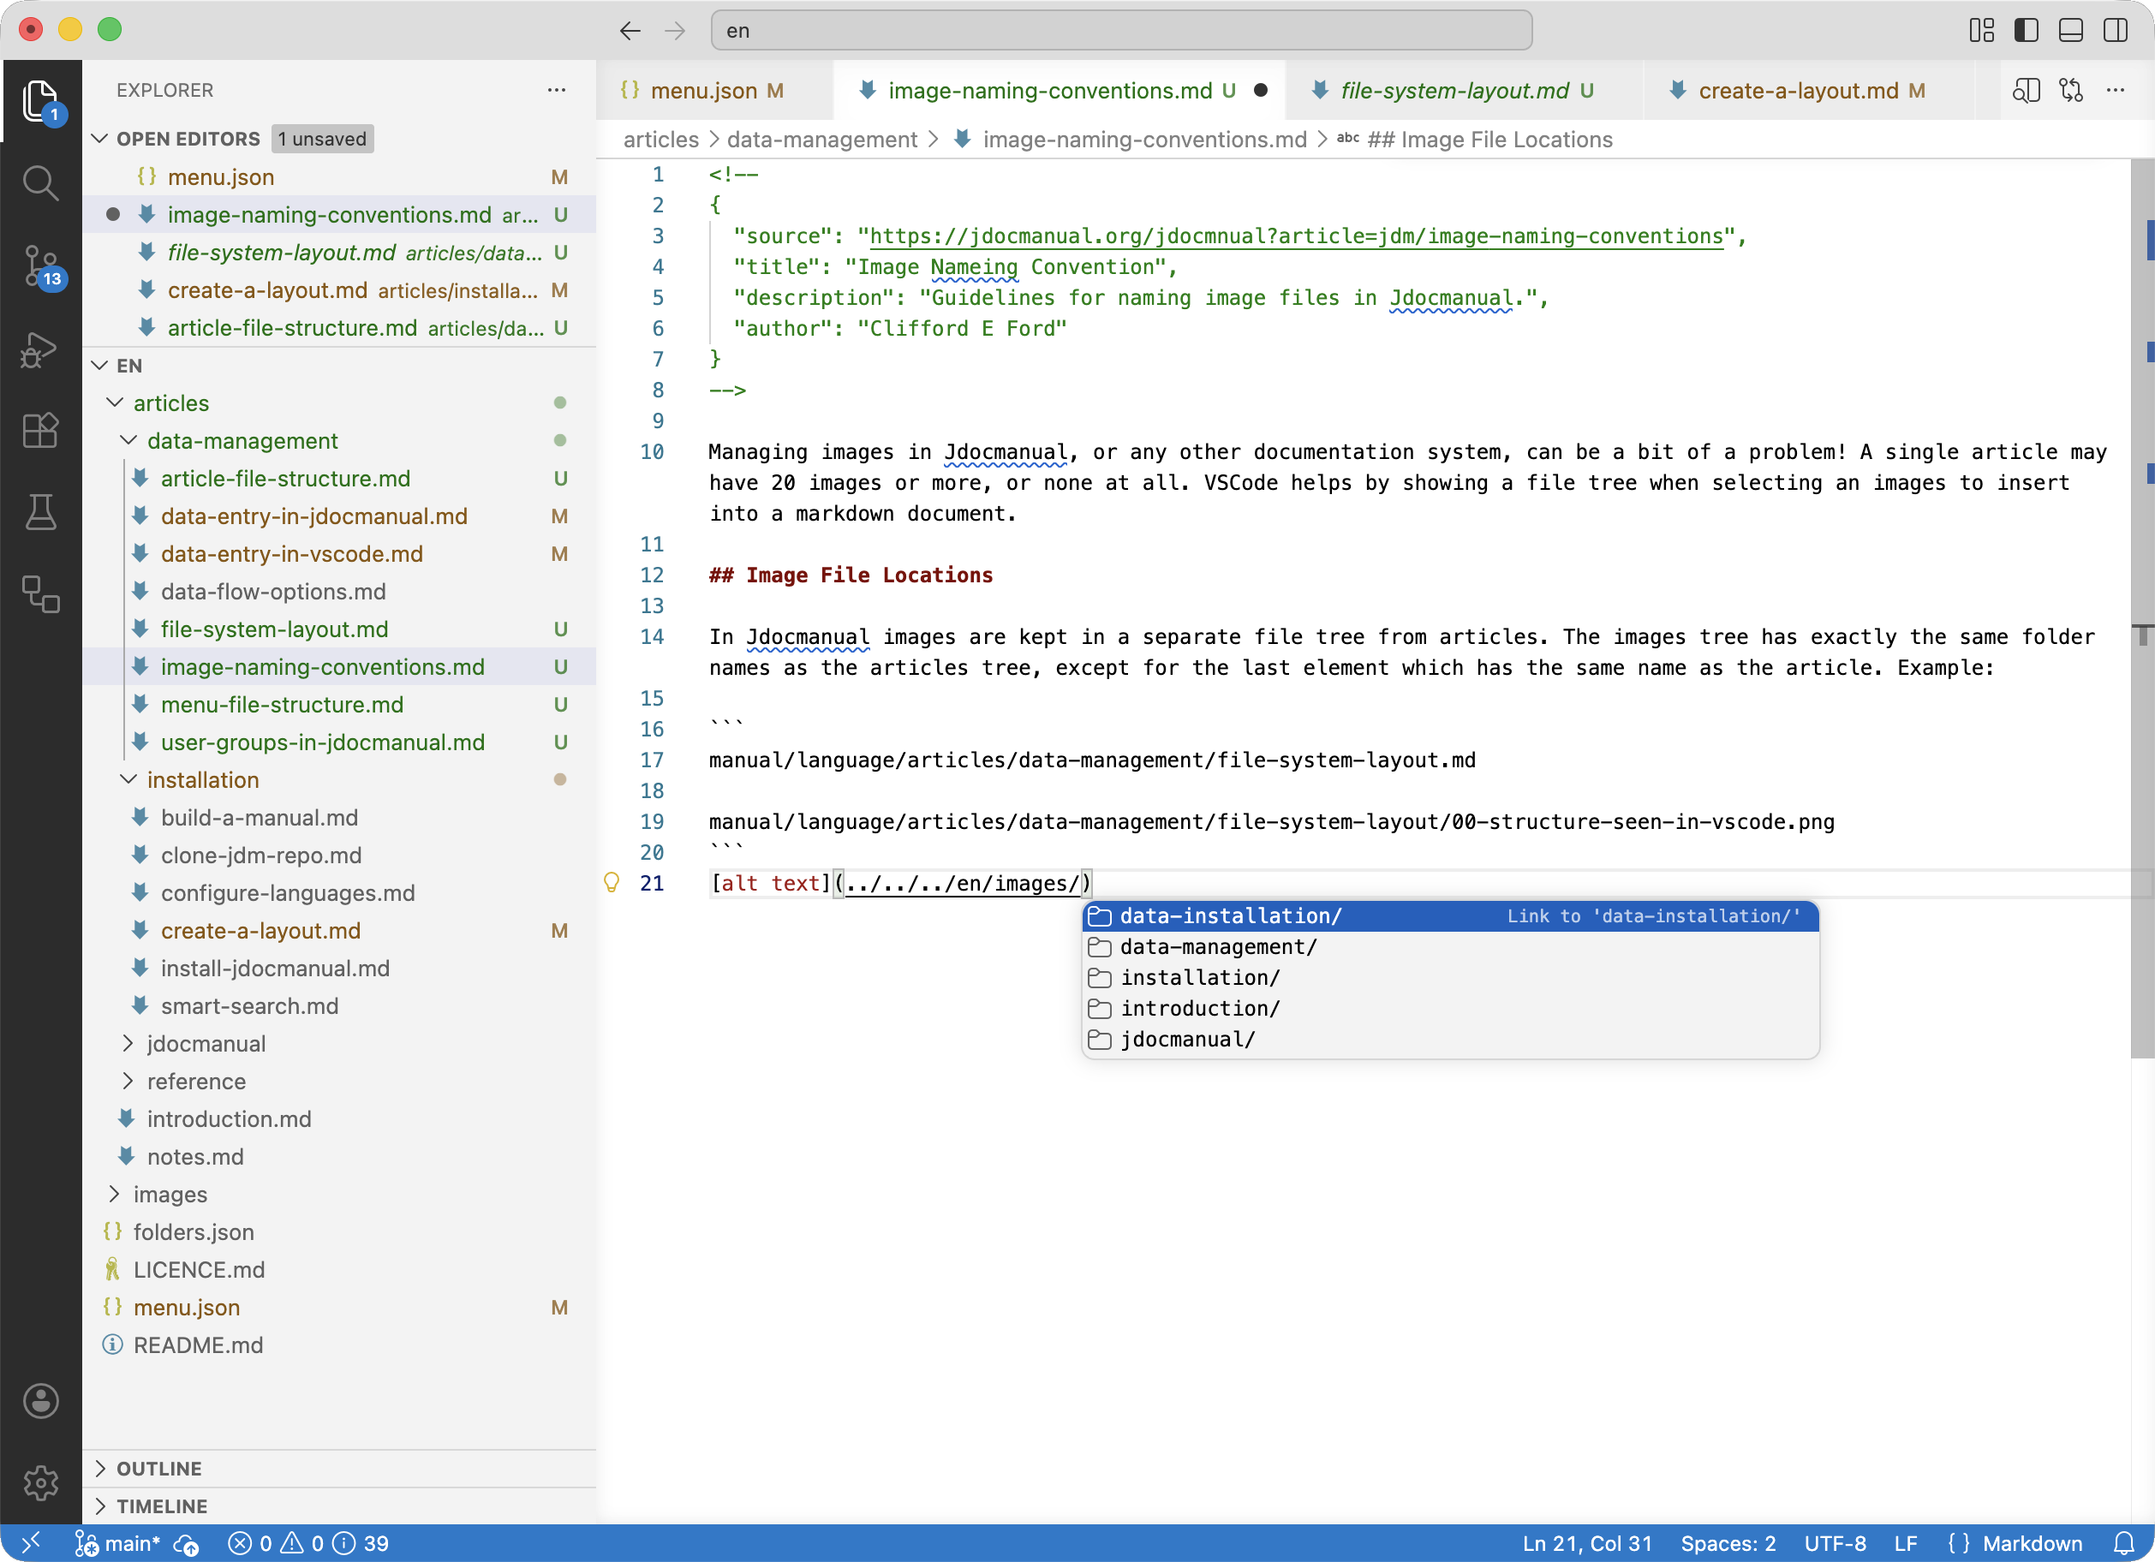Expand the images folder
The height and width of the screenshot is (1562, 2155).
(115, 1195)
